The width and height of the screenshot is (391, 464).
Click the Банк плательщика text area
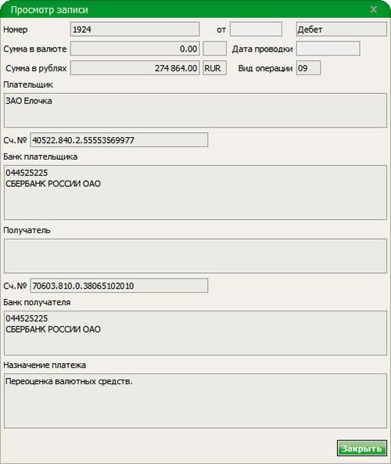tap(195, 192)
